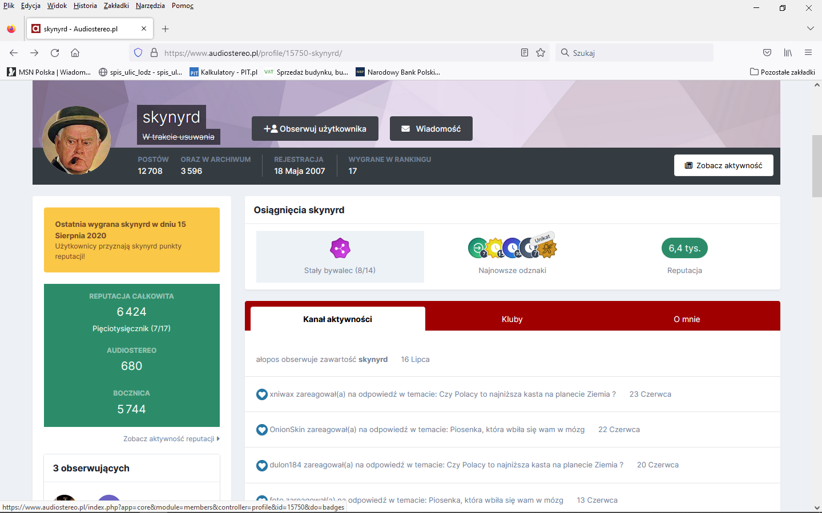Click the Firefox logo icon

[11, 29]
